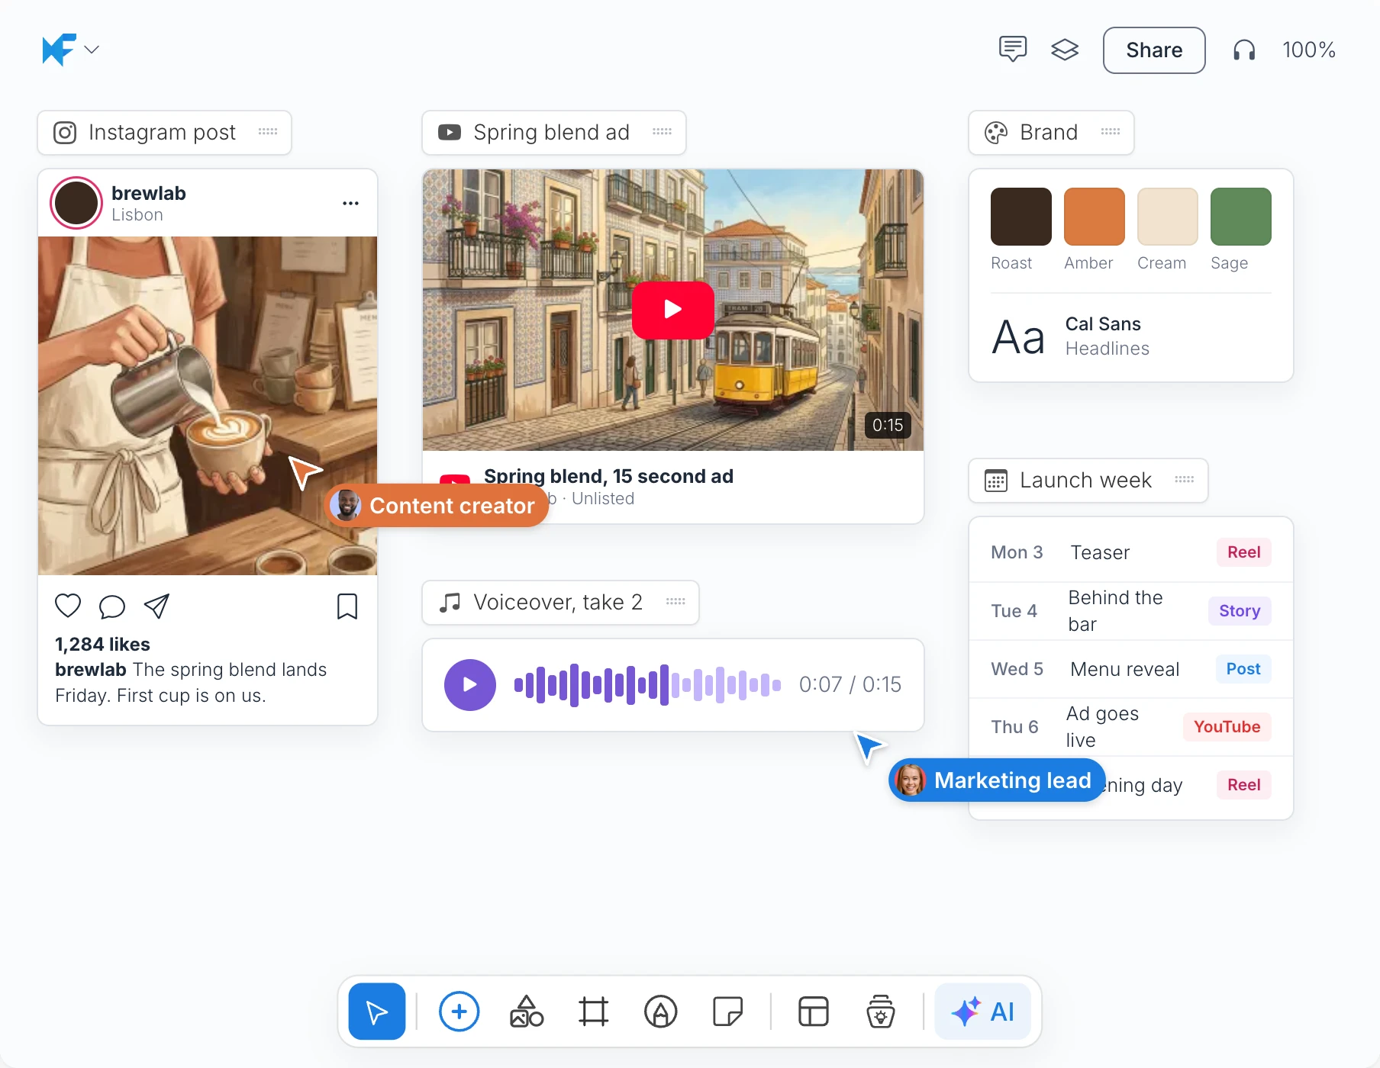Select the Sage color swatch
Image resolution: width=1380 pixels, height=1068 pixels.
[1240, 217]
